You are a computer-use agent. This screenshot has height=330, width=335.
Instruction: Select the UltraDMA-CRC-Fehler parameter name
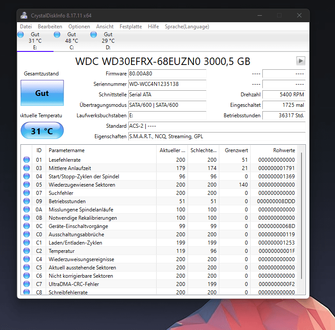click(74, 284)
